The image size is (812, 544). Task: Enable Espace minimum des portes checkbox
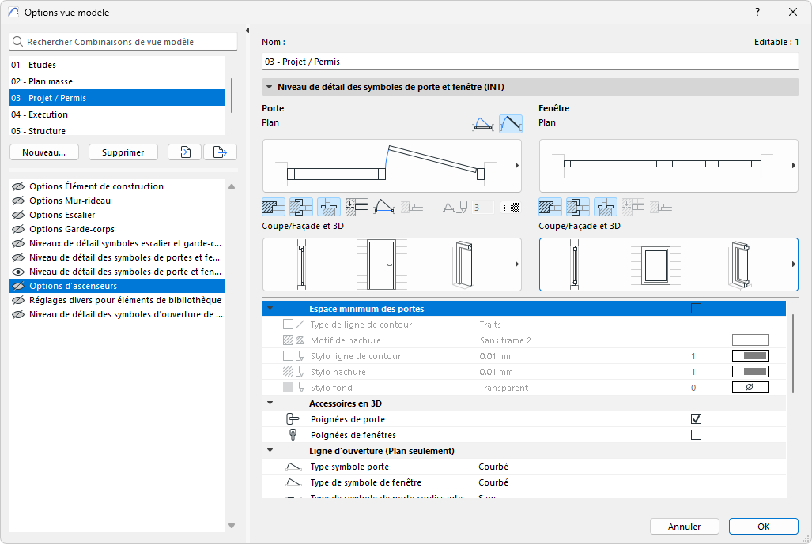[696, 309]
